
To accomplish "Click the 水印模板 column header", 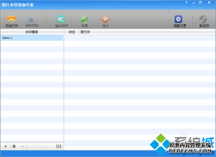I will pos(32,32).
